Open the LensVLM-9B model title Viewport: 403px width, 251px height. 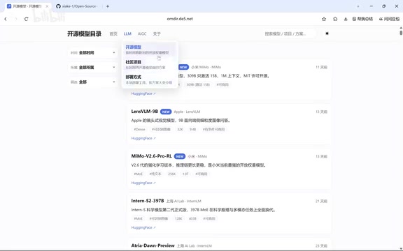pyautogui.click(x=144, y=112)
